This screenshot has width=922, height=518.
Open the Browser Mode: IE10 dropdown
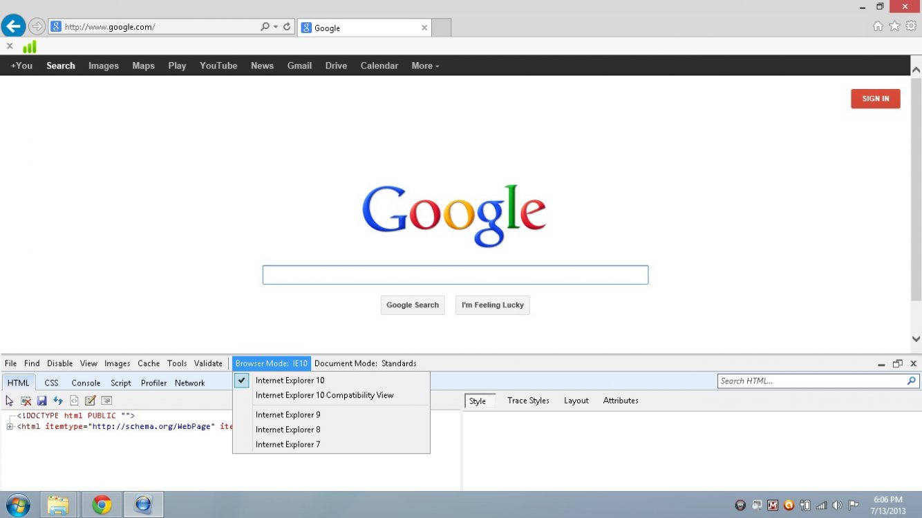coord(272,363)
